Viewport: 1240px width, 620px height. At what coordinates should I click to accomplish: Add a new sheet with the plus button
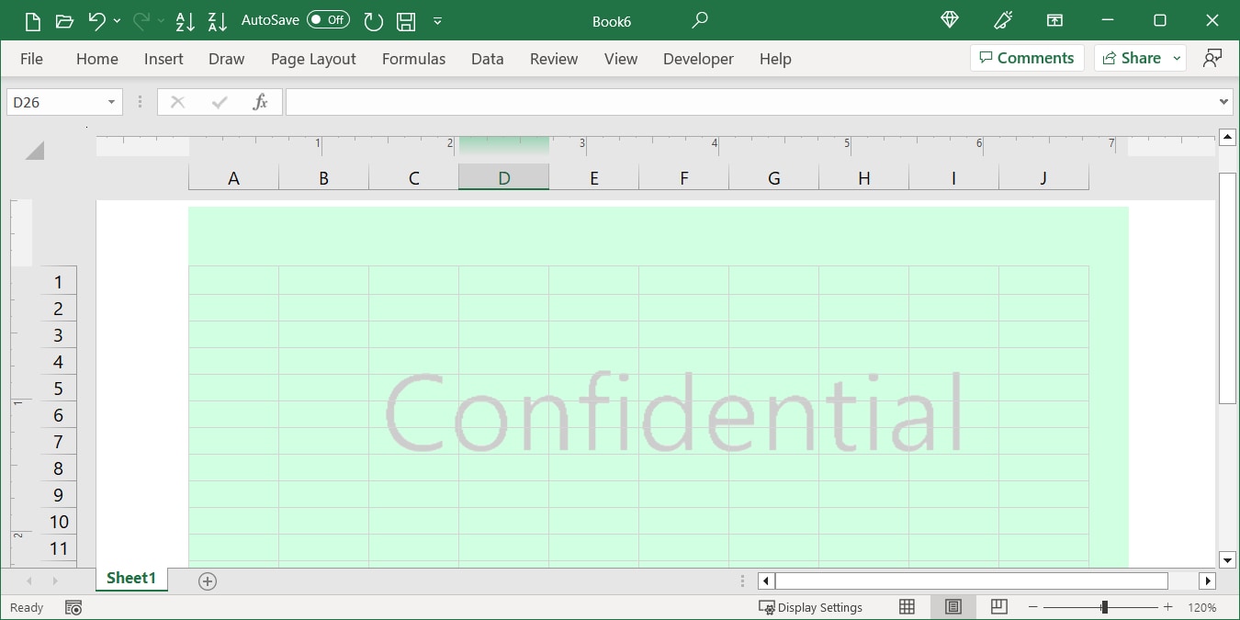click(x=208, y=581)
